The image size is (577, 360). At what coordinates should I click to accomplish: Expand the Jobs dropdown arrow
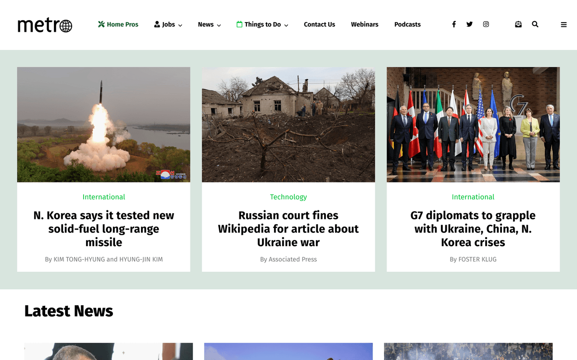click(x=180, y=25)
